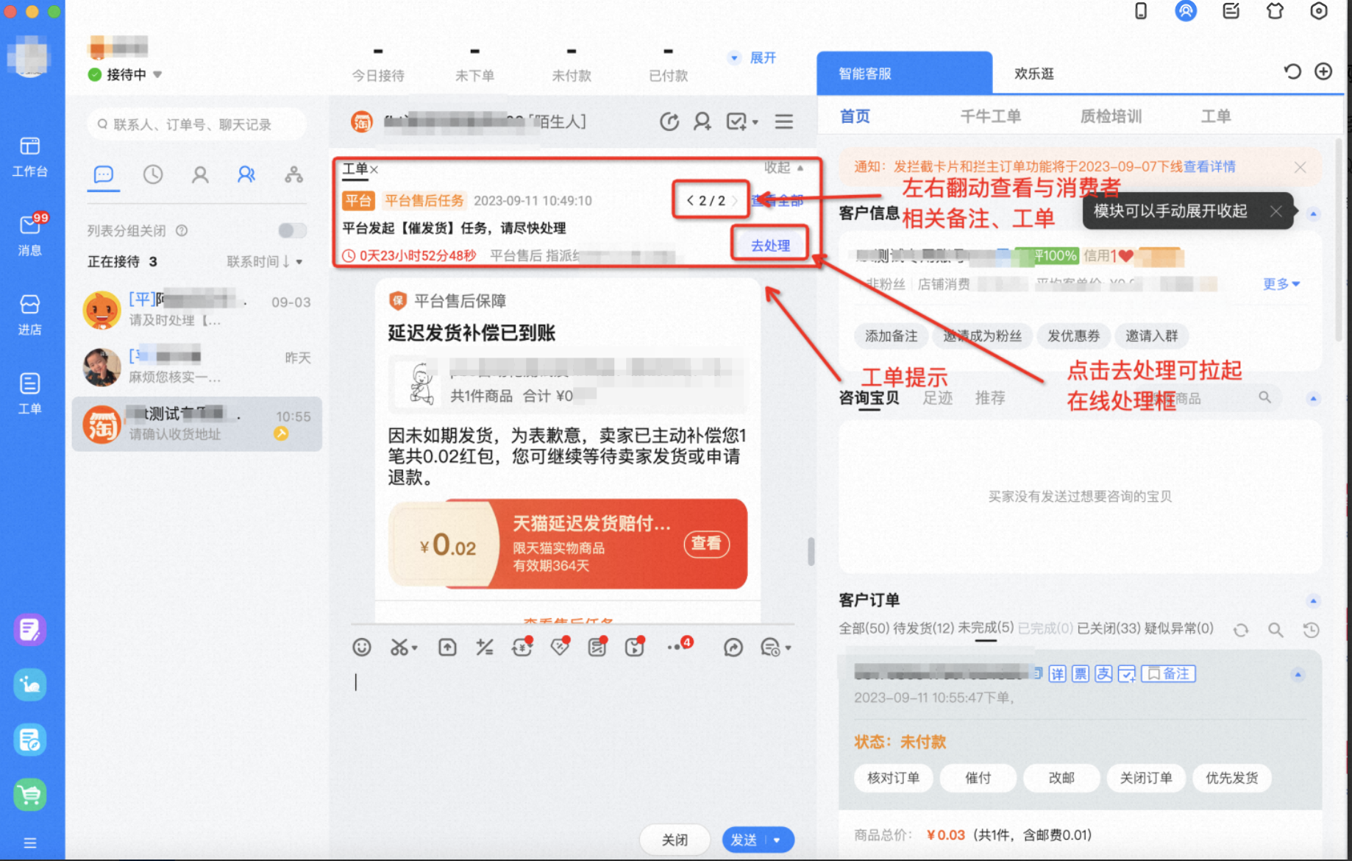
Task: Open the purple note app icon
Action: click(29, 630)
